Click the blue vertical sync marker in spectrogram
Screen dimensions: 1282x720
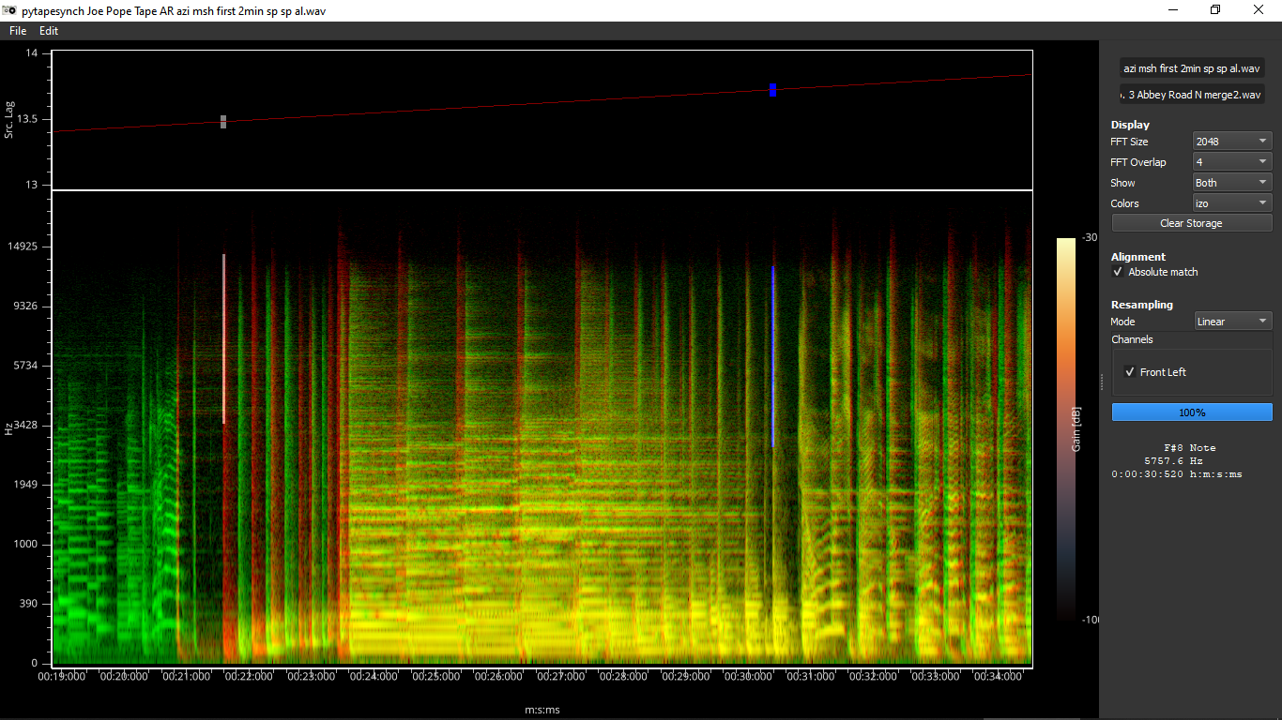pyautogui.click(x=773, y=356)
